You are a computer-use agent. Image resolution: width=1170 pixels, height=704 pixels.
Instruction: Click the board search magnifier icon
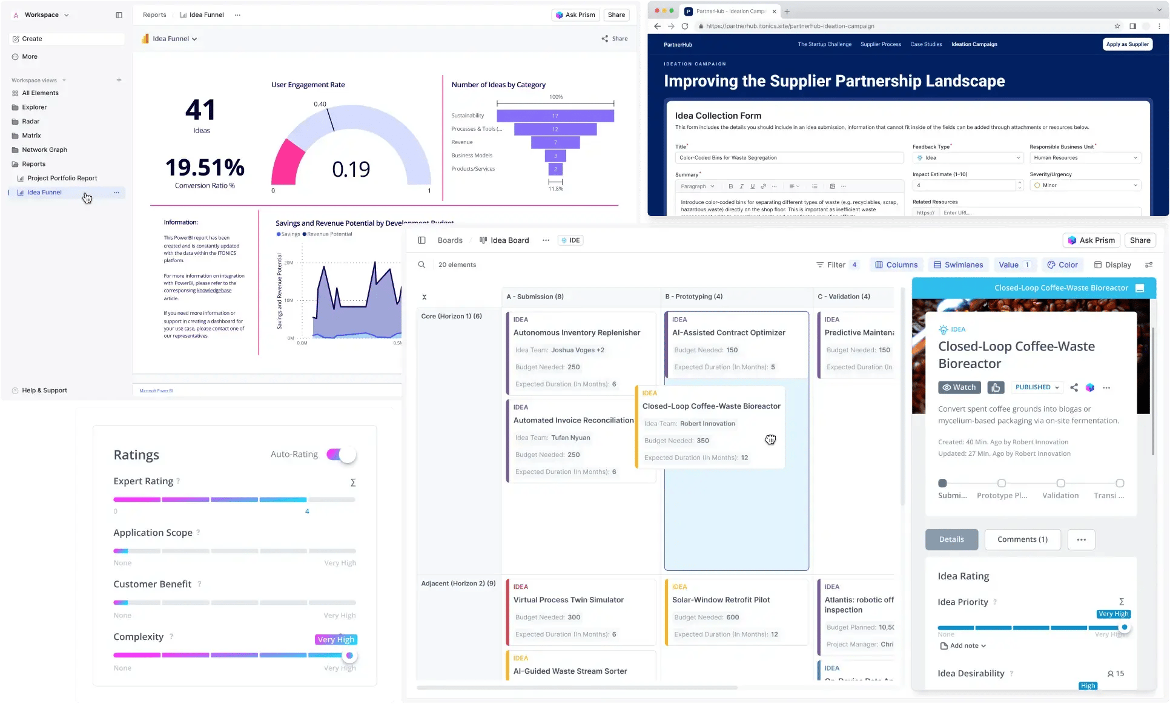coord(422,265)
